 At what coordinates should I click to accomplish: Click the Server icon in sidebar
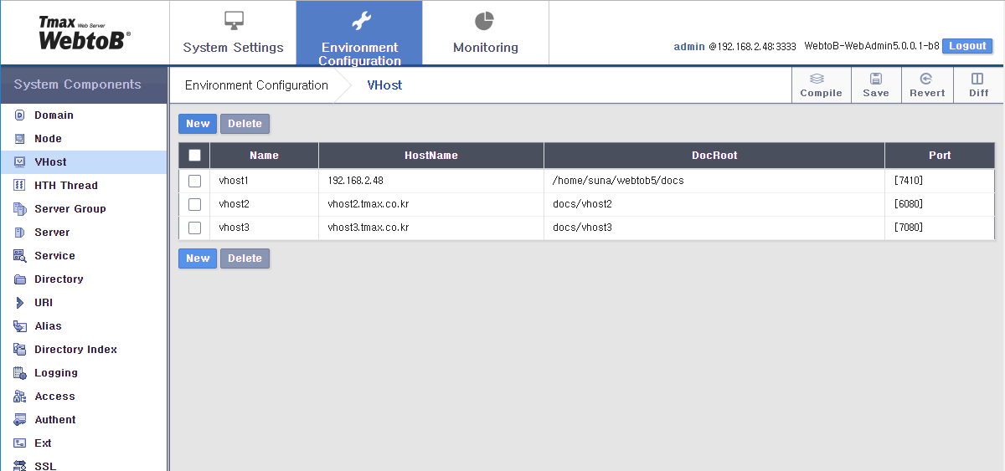point(19,233)
